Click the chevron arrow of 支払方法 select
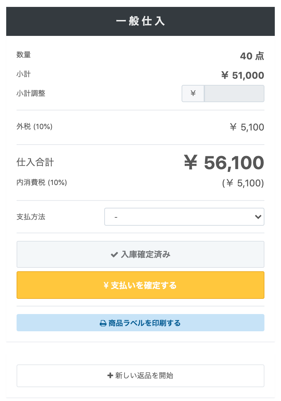This screenshot has height=401, width=281. click(258, 217)
